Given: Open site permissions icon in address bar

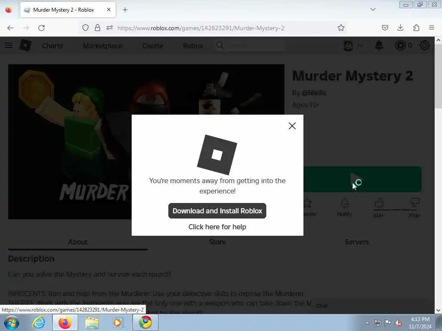Looking at the screenshot, I should tap(110, 28).
